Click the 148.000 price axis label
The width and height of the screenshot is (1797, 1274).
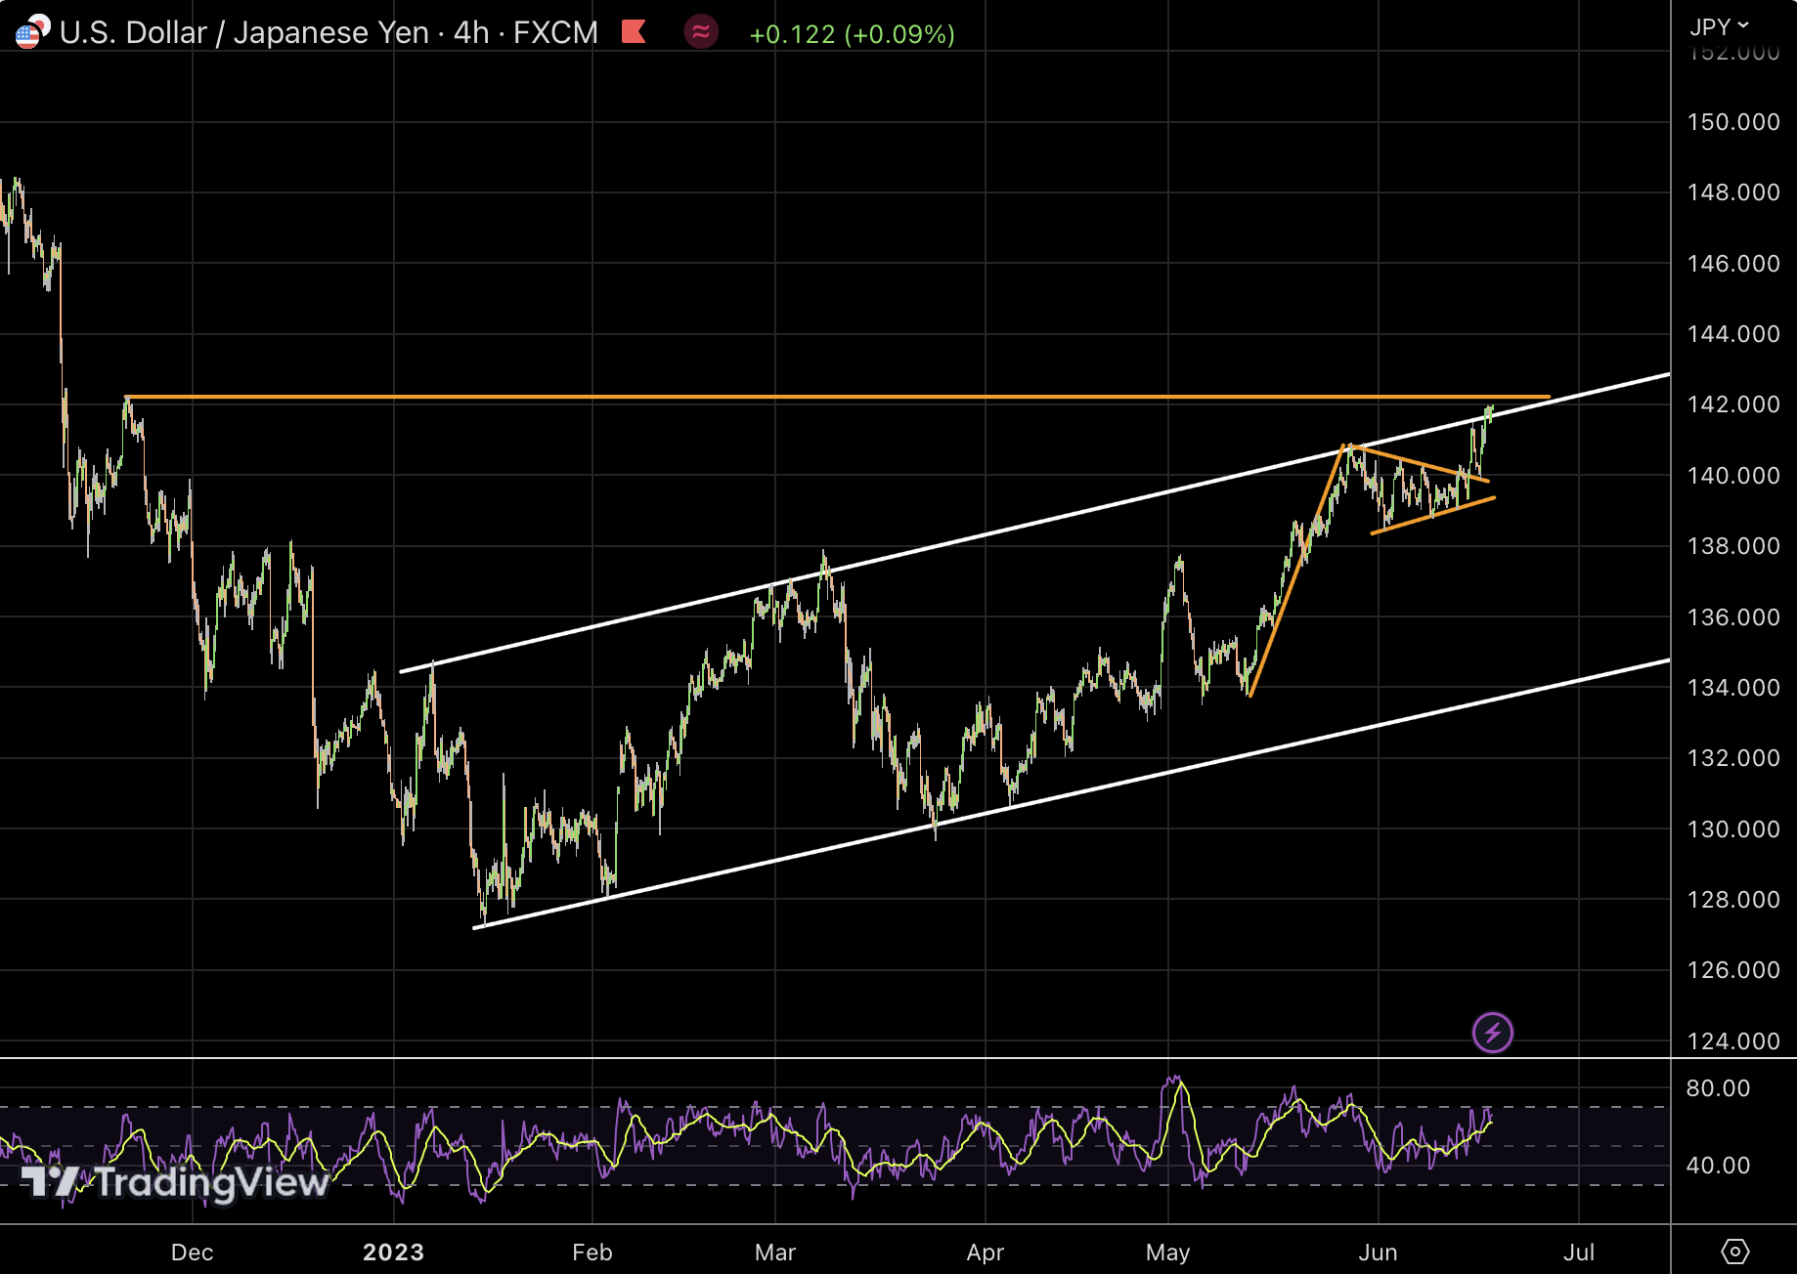tap(1733, 192)
